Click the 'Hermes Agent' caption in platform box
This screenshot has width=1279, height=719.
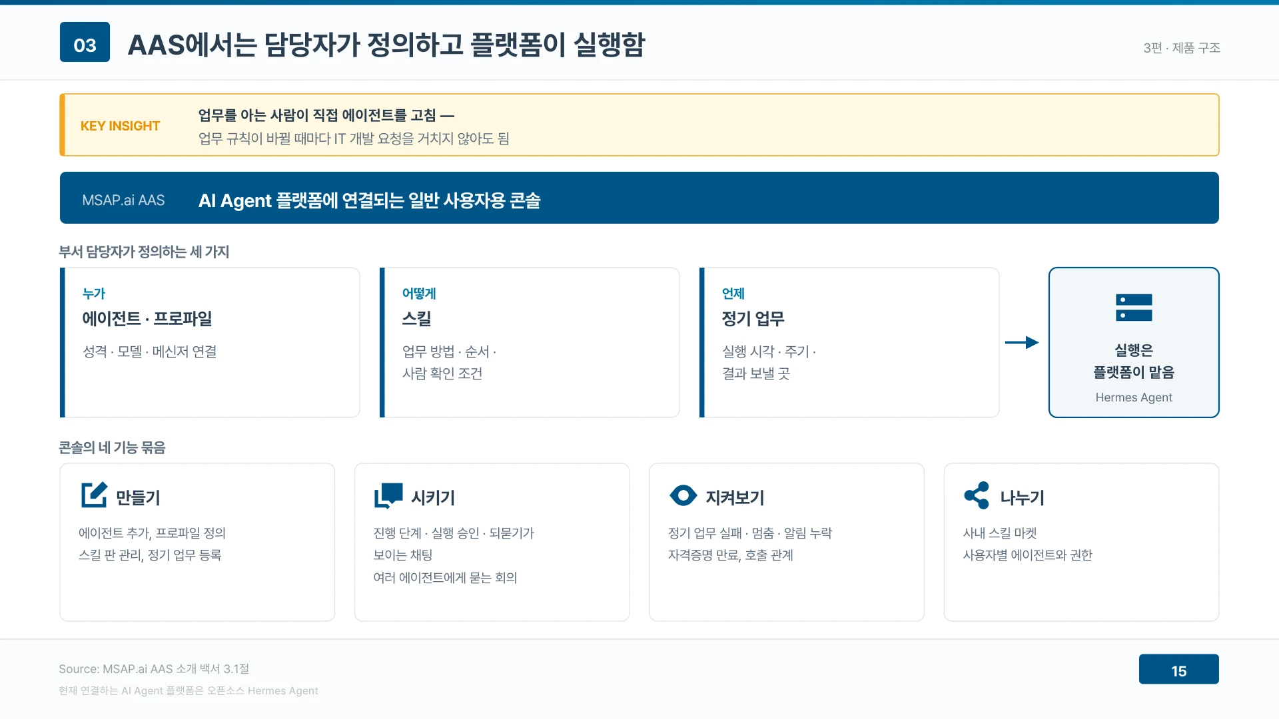[x=1134, y=397]
